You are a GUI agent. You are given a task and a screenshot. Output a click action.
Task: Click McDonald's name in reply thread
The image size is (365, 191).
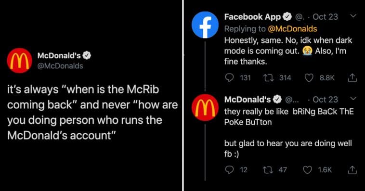(x=248, y=100)
